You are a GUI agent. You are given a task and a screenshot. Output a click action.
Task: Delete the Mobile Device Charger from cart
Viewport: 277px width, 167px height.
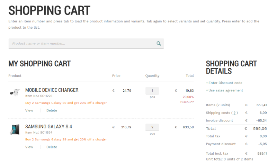point(52,110)
